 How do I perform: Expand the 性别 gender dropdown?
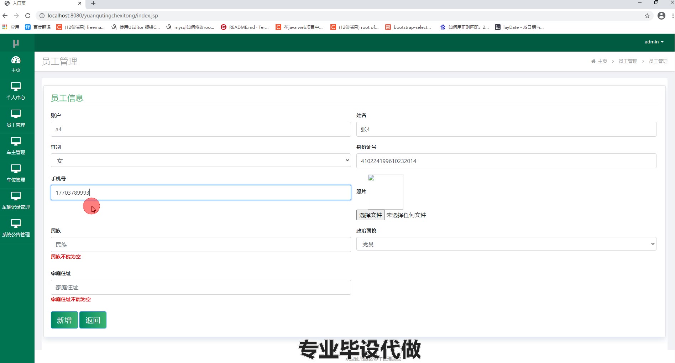point(201,161)
